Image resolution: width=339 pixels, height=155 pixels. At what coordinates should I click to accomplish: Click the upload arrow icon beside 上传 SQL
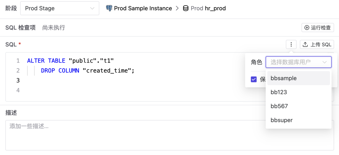(x=305, y=44)
